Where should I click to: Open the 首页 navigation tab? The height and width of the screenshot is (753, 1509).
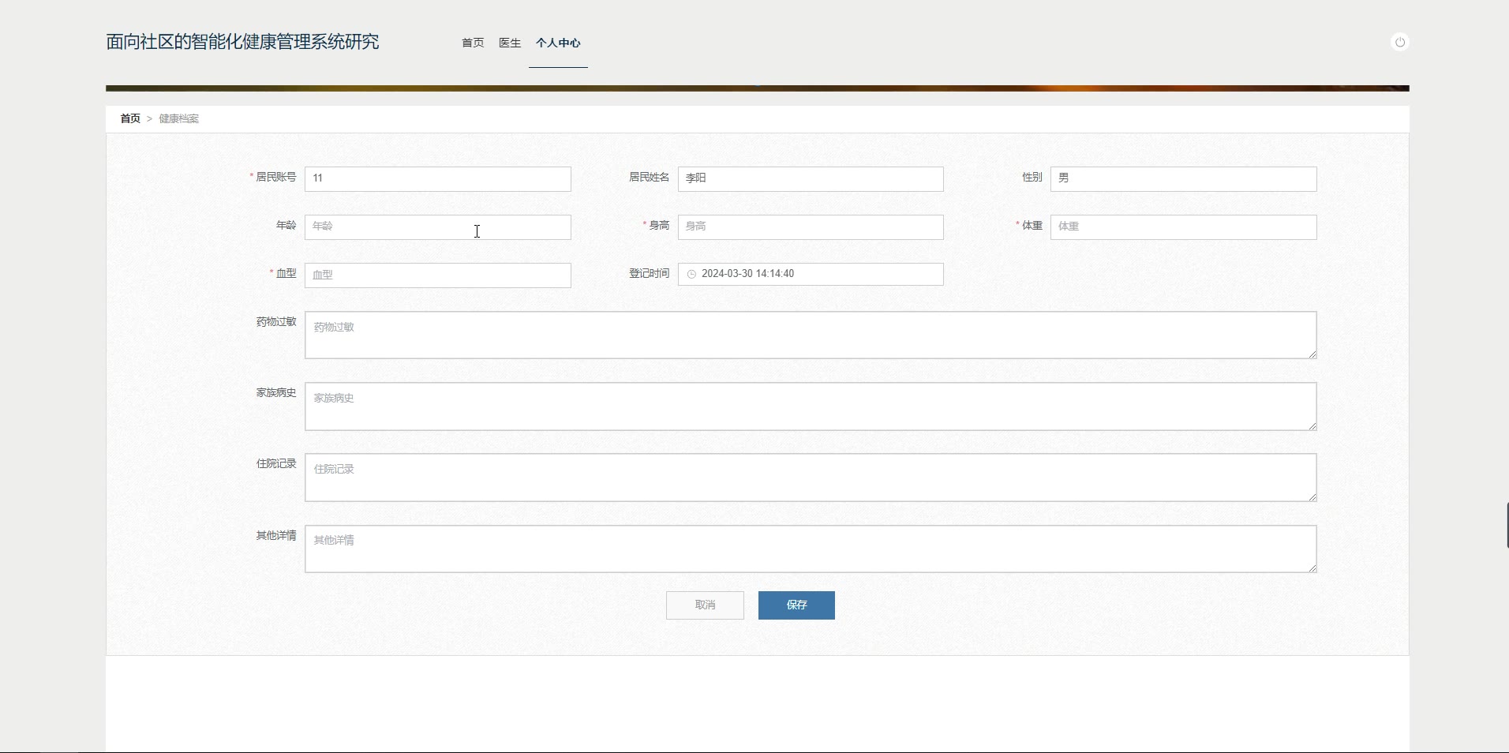tap(473, 43)
